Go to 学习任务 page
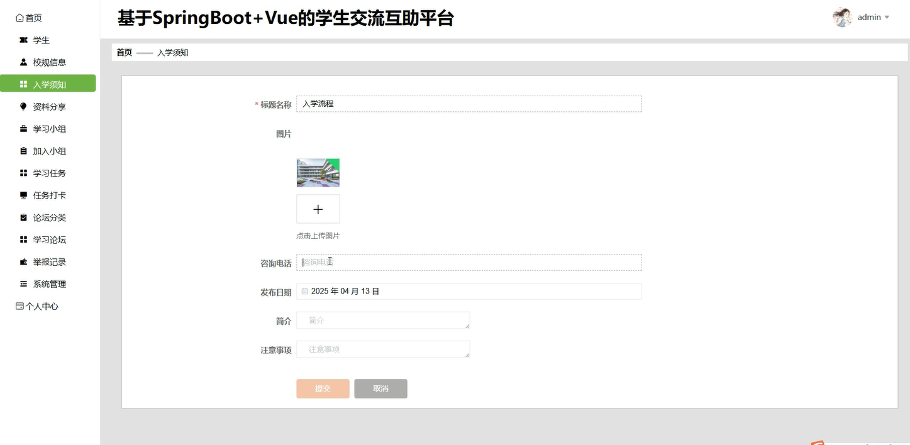 coord(50,173)
